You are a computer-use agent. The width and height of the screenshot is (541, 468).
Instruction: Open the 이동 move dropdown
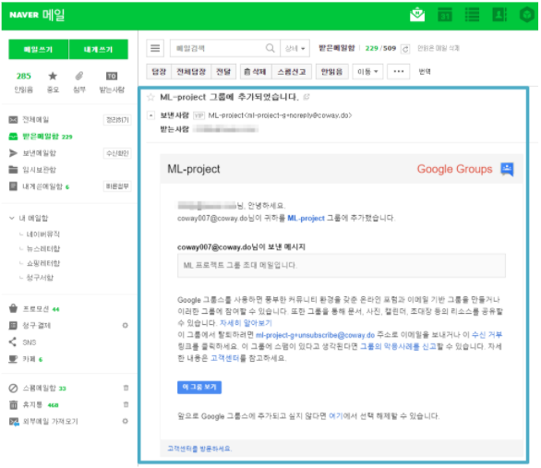tap(367, 72)
